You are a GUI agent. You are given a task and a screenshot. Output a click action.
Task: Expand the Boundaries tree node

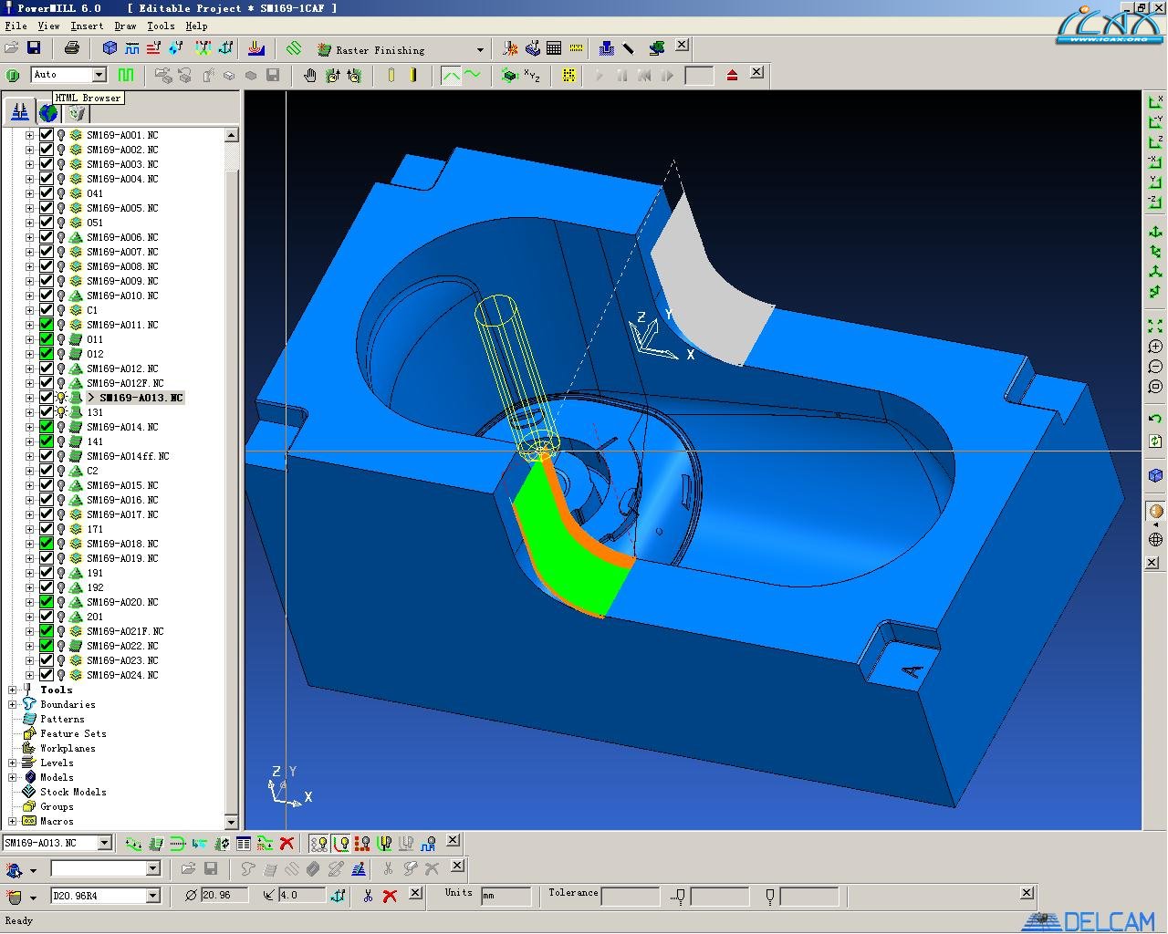(13, 704)
